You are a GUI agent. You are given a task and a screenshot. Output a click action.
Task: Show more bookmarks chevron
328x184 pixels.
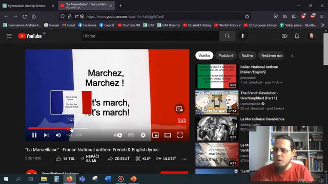click(x=323, y=25)
